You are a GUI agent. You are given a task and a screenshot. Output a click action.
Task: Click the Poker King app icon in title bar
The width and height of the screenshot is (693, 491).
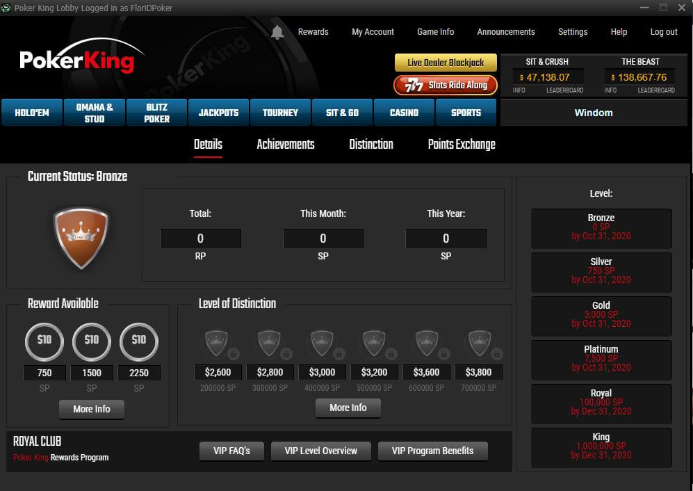click(x=6, y=8)
